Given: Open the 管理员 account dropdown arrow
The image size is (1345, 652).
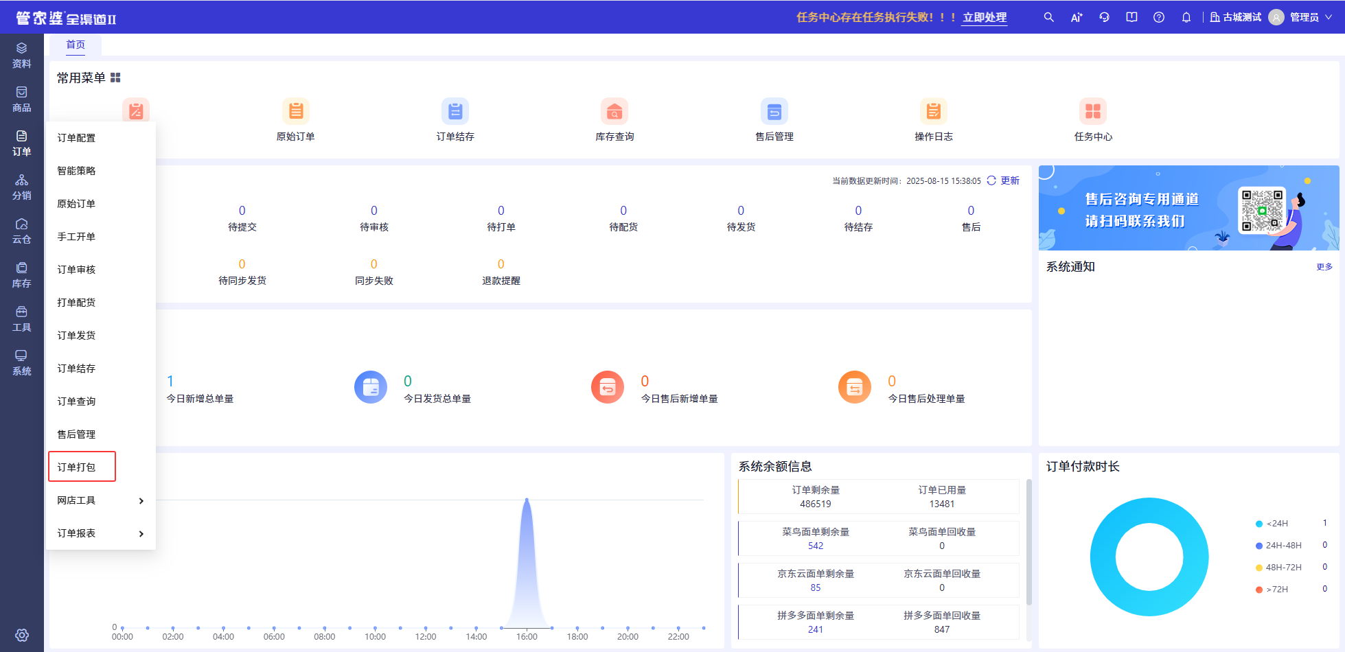Looking at the screenshot, I should [x=1329, y=17].
